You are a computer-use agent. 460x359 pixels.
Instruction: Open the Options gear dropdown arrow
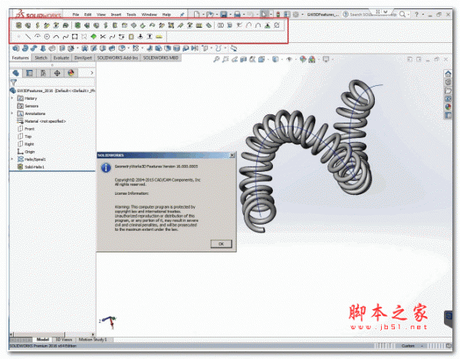click(x=302, y=14)
